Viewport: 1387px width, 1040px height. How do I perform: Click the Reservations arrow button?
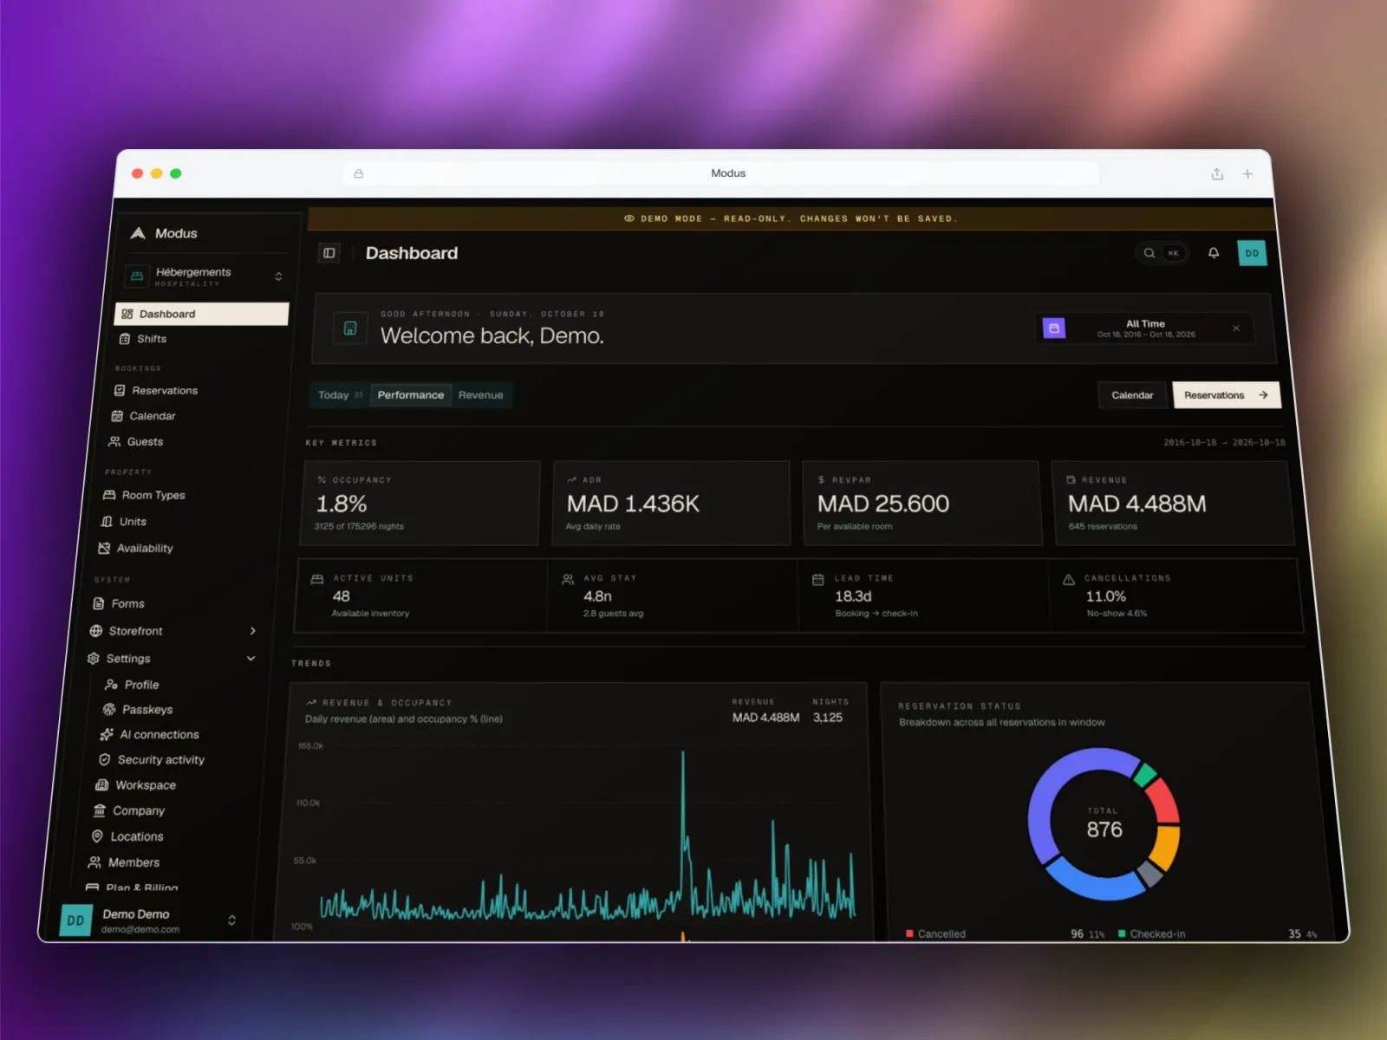[x=1226, y=395]
